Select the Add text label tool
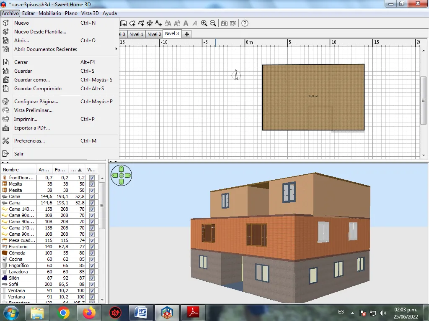Viewport: 429px width, 321px height. click(159, 23)
